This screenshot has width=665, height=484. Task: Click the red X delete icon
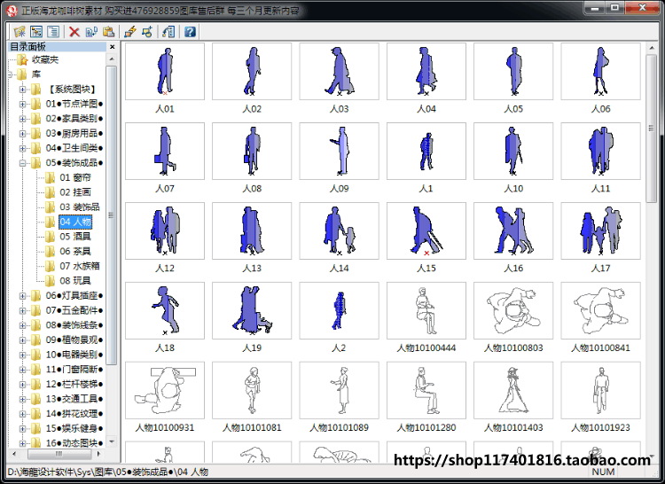click(x=74, y=32)
